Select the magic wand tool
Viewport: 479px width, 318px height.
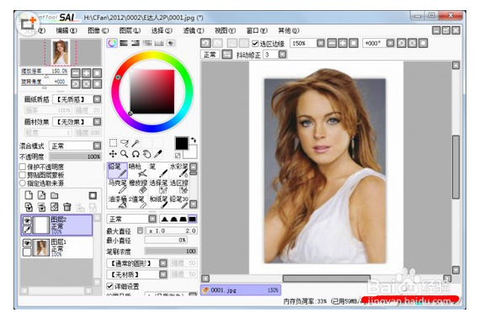coord(136,143)
